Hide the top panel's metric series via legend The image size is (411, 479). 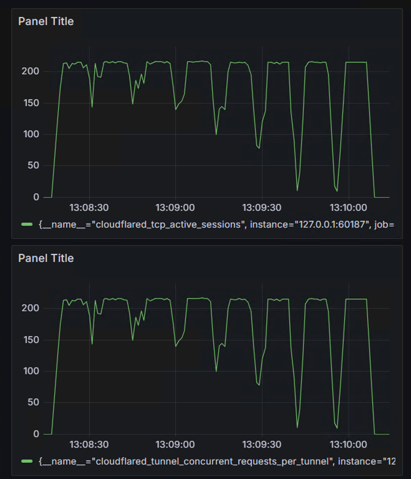(125, 224)
